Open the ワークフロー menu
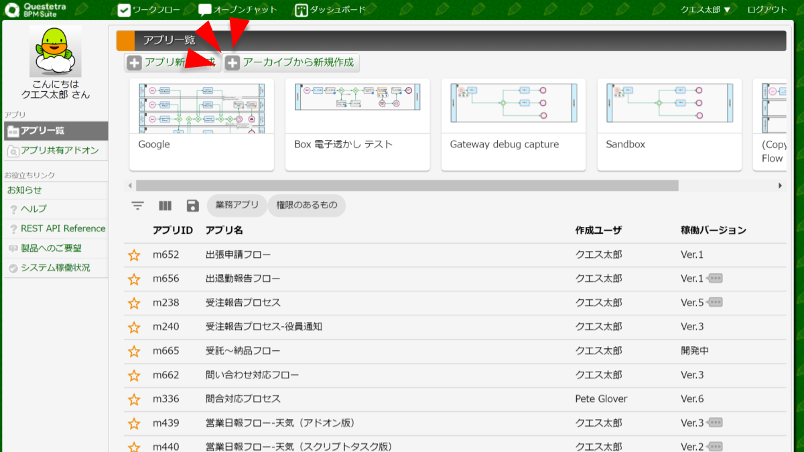The width and height of the screenshot is (804, 452). point(149,10)
